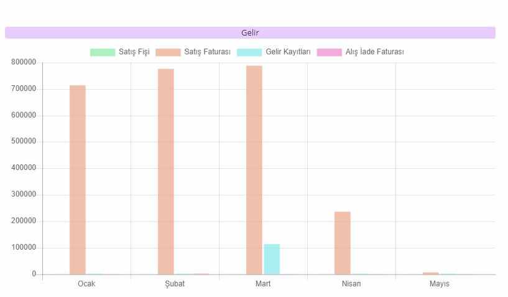Click the Mart axis label
Screen dimensions: 508x297
[263, 284]
